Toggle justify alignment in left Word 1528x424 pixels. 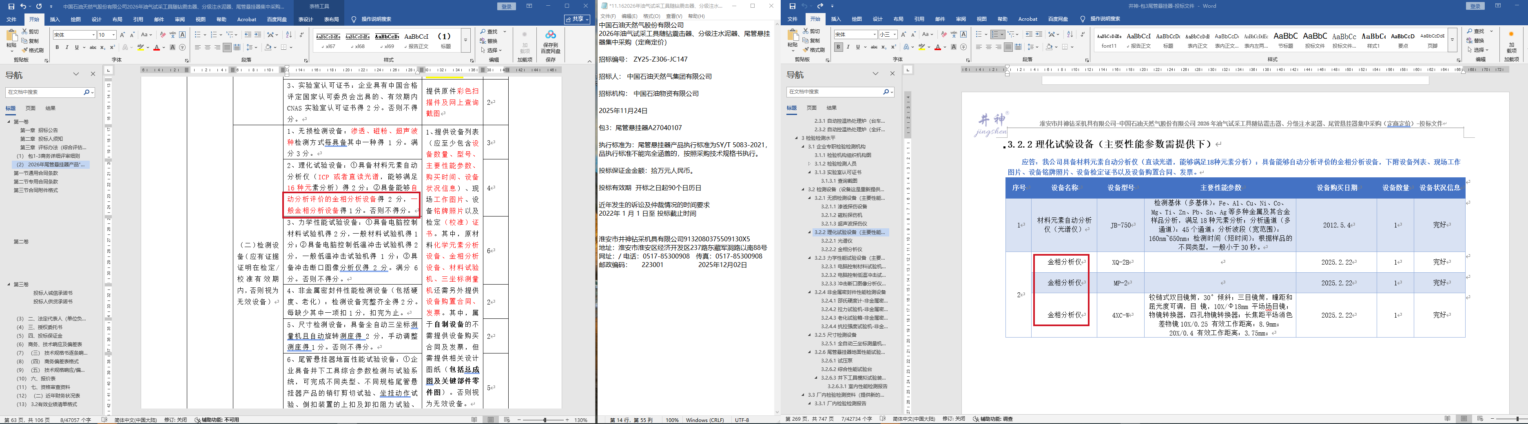(227, 47)
